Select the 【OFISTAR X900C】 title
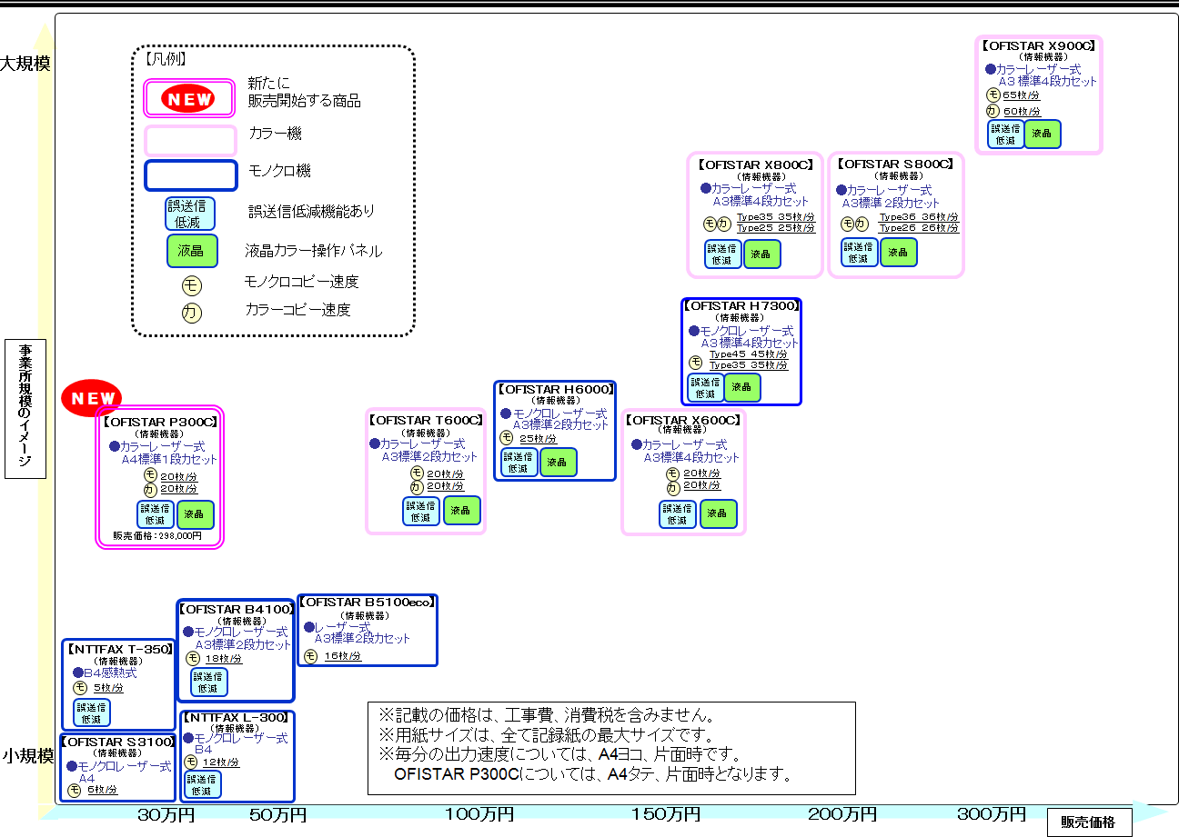This screenshot has height=837, width=1179. [x=1038, y=45]
